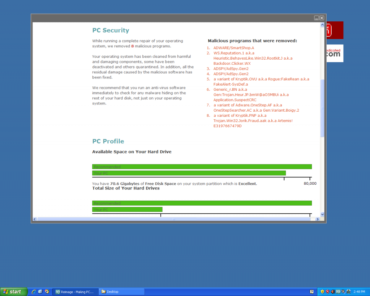Image resolution: width=370 pixels, height=296 pixels.
Task: Open the red shield Security Center tray icon
Action: 327,292
